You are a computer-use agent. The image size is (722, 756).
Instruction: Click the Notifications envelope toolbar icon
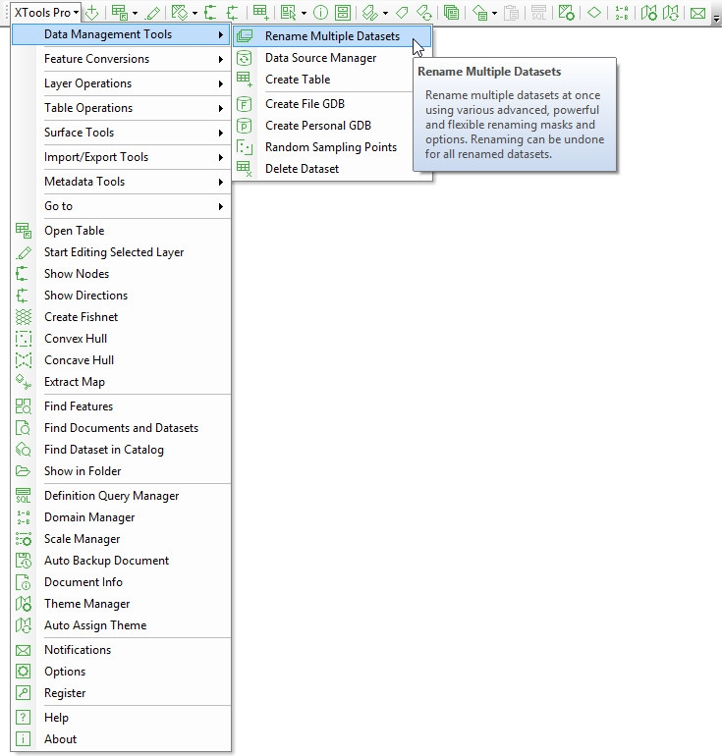(x=697, y=13)
